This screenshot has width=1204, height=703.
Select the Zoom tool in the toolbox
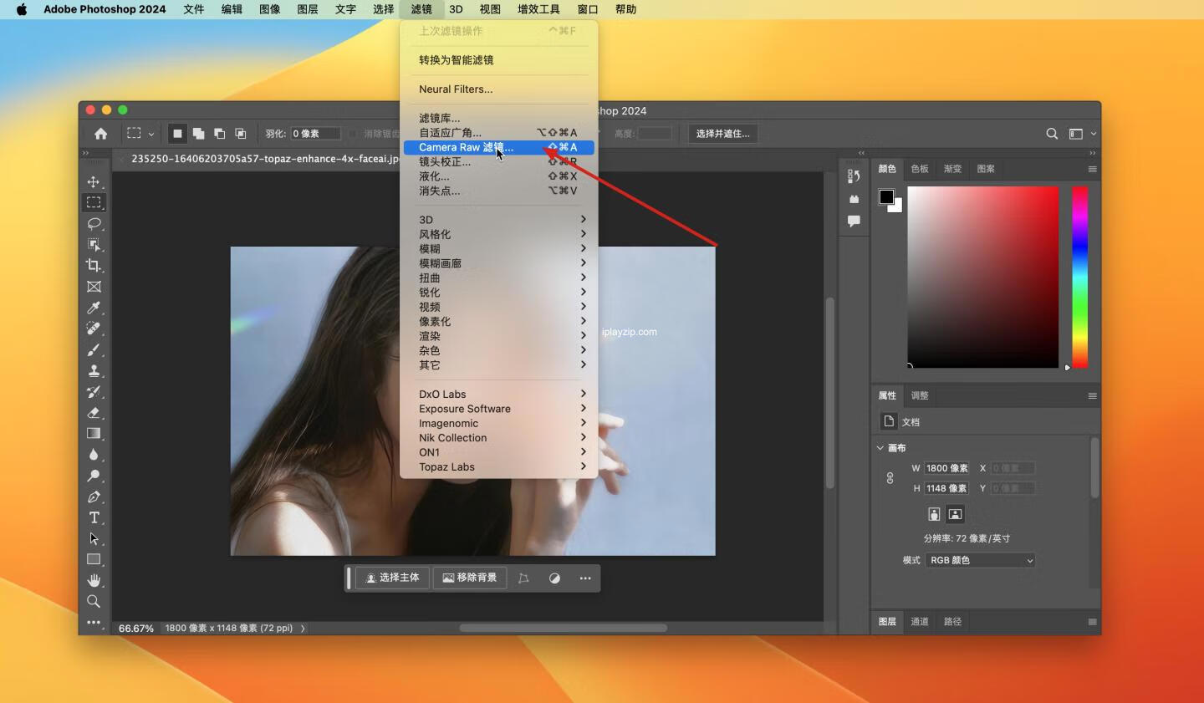(x=94, y=601)
